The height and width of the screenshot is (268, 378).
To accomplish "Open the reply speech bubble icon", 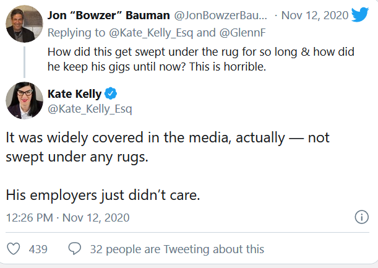I will point(75,249).
